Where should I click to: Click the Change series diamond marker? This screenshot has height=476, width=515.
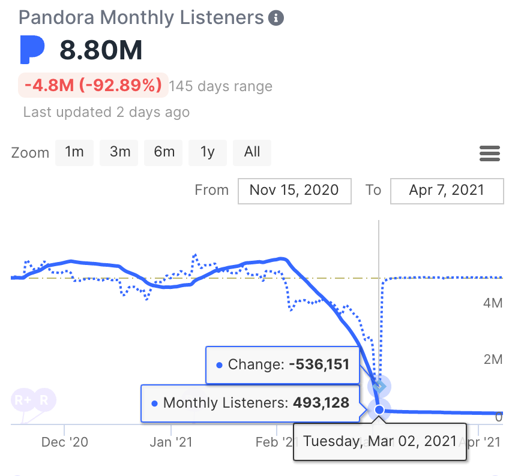pos(379,385)
